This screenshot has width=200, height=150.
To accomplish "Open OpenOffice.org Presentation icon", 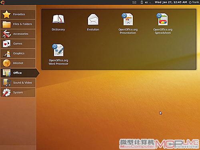I will coord(128,19).
